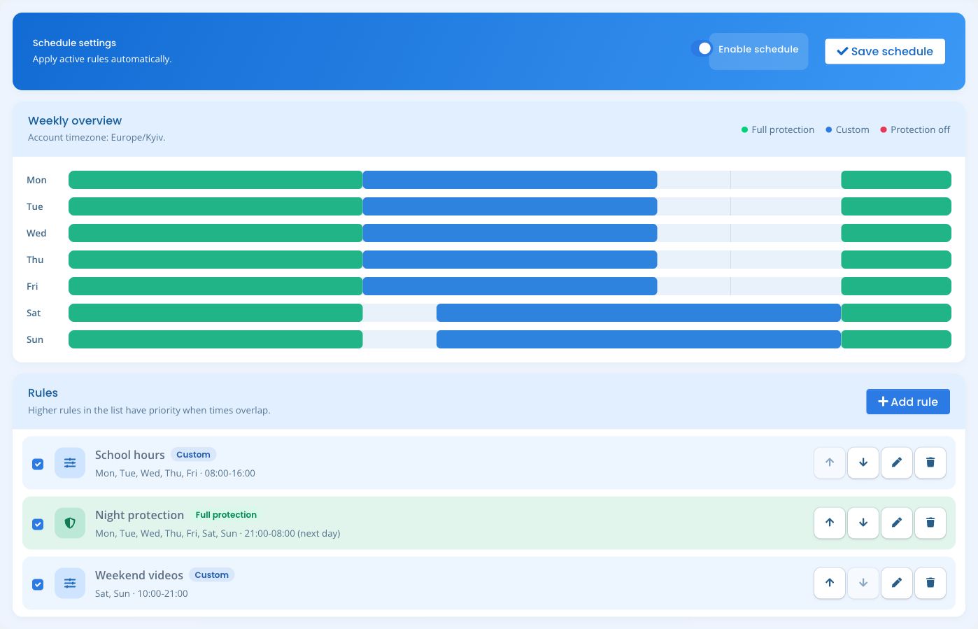
Task: Click Saturday's blue custom schedule bar
Action: coord(639,313)
